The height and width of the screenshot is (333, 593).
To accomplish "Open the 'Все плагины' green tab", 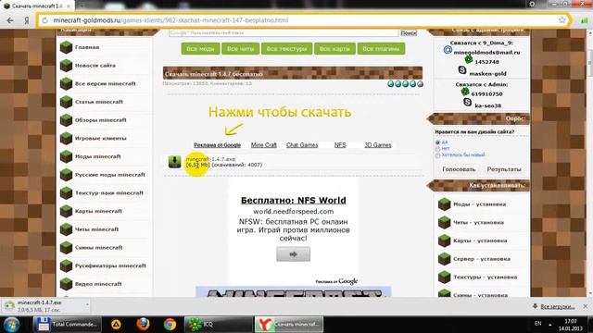I will pos(381,49).
